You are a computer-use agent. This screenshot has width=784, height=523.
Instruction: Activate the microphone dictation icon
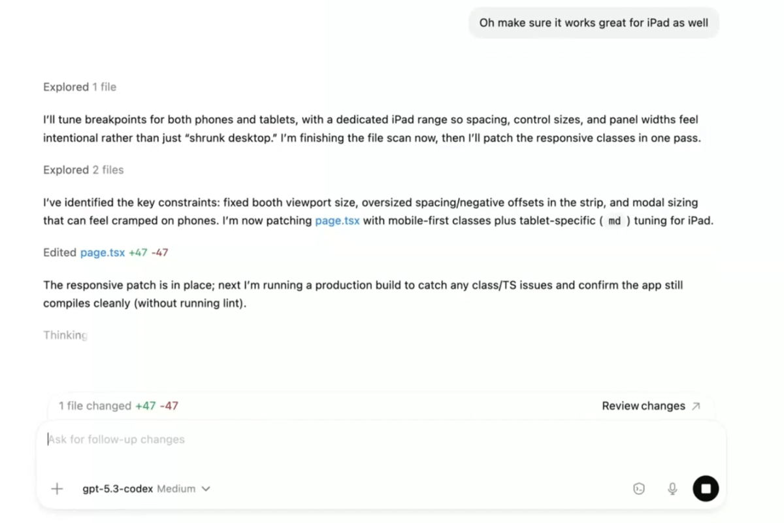672,488
